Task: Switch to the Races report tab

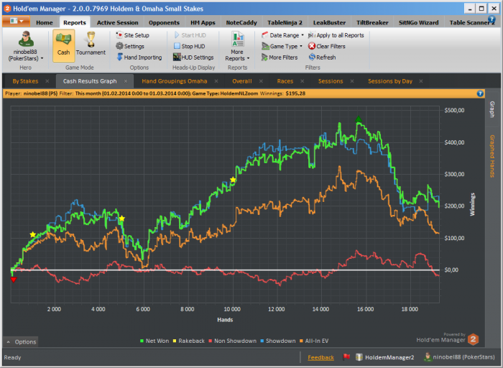Action: [285, 81]
